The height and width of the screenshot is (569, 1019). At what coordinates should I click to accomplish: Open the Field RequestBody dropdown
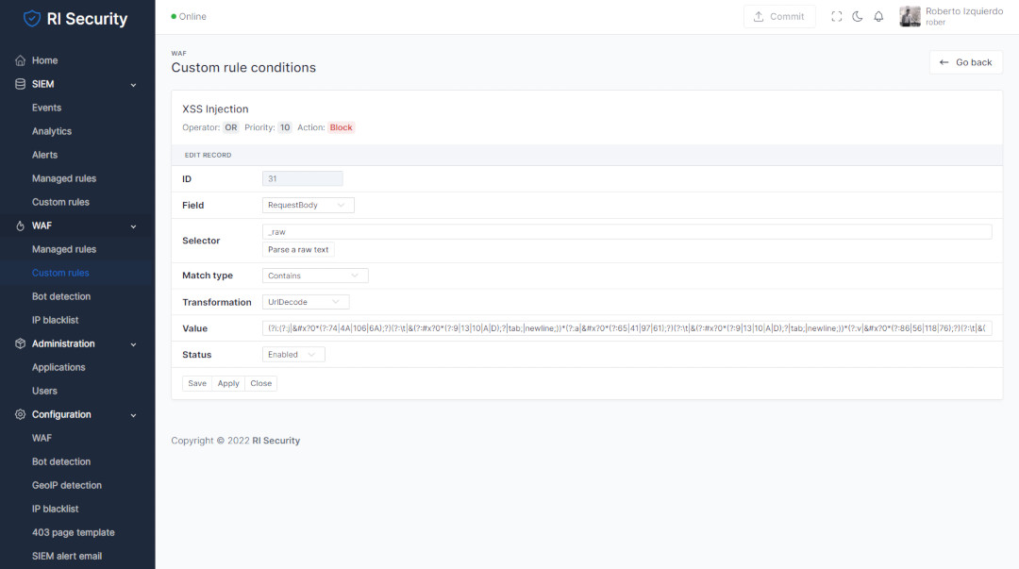(308, 205)
